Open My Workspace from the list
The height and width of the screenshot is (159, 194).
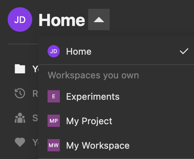[116, 145]
